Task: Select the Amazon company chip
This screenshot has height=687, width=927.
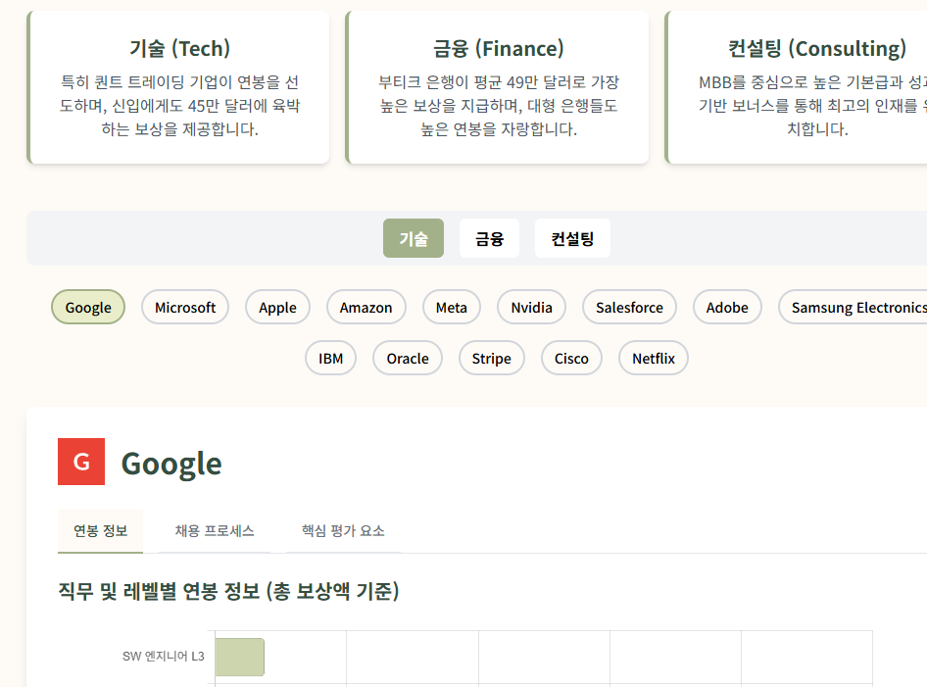Action: (366, 307)
